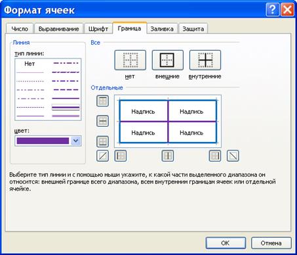
Task: Click the bottom-right Надпись preview cell
Action: click(191, 133)
